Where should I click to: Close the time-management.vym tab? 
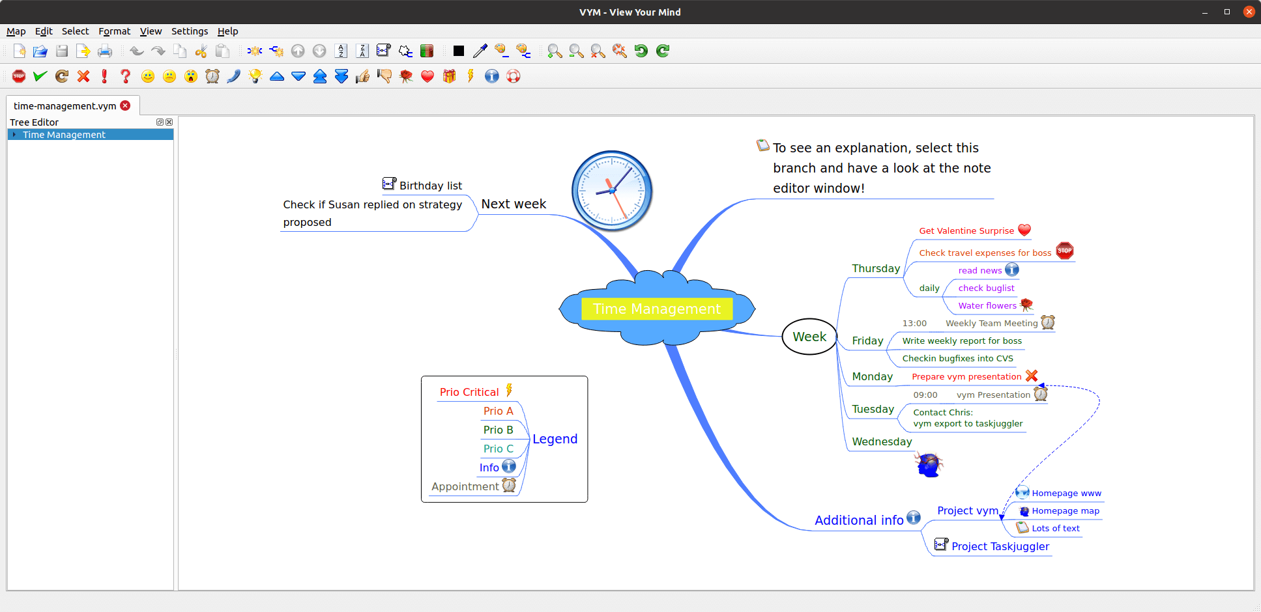click(x=125, y=105)
